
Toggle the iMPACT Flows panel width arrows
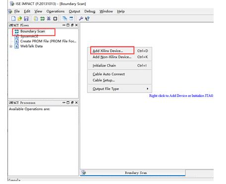pyautogui.click(x=64, y=25)
